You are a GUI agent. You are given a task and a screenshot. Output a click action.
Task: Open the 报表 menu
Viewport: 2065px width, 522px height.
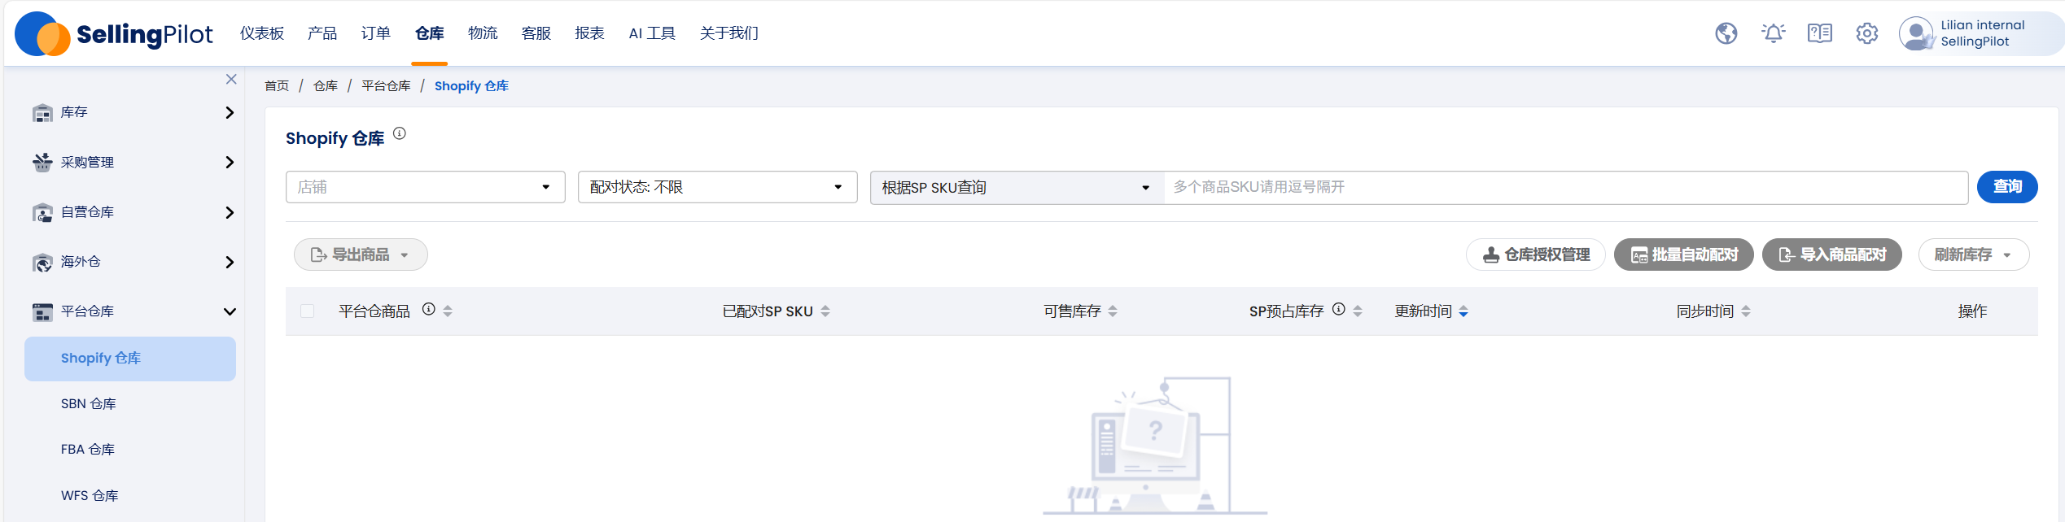coord(589,33)
